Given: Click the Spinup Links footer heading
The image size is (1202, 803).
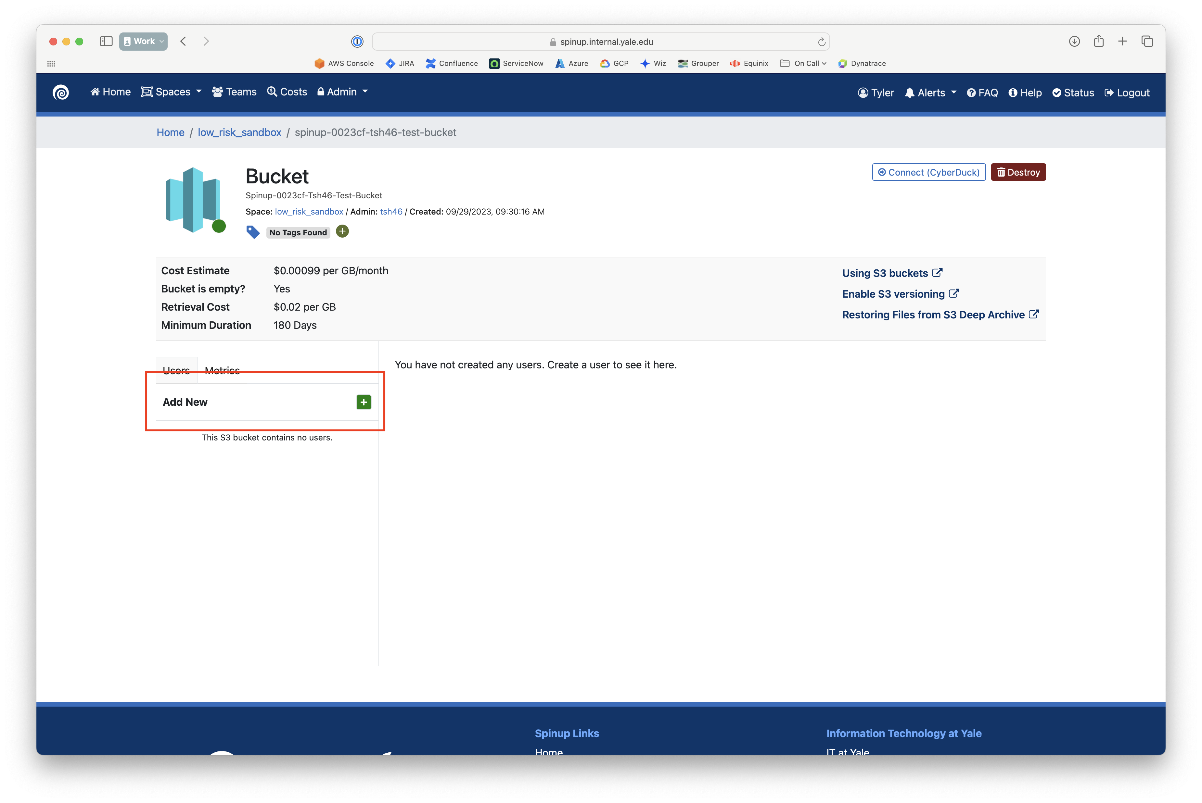Looking at the screenshot, I should click(x=567, y=733).
